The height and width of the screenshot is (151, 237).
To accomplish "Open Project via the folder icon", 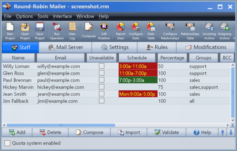I will [x=25, y=31].
